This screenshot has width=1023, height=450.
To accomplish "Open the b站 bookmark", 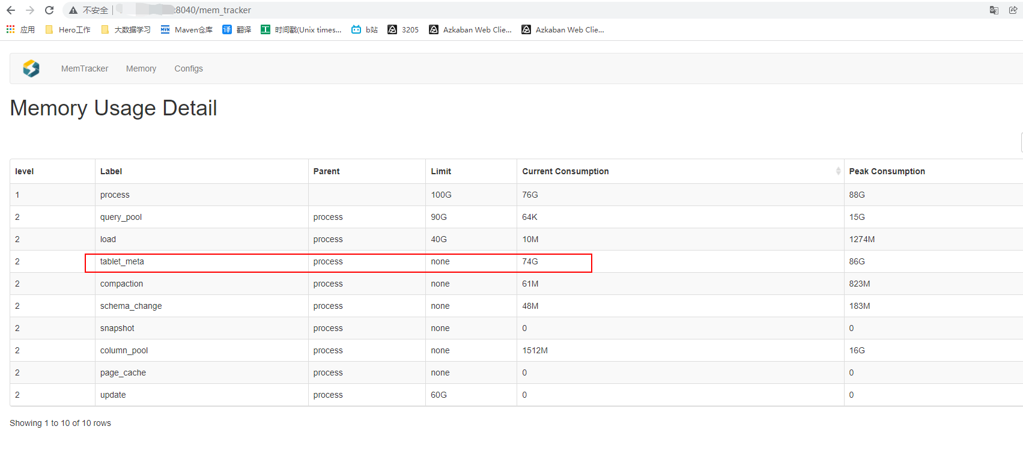I will coord(365,29).
